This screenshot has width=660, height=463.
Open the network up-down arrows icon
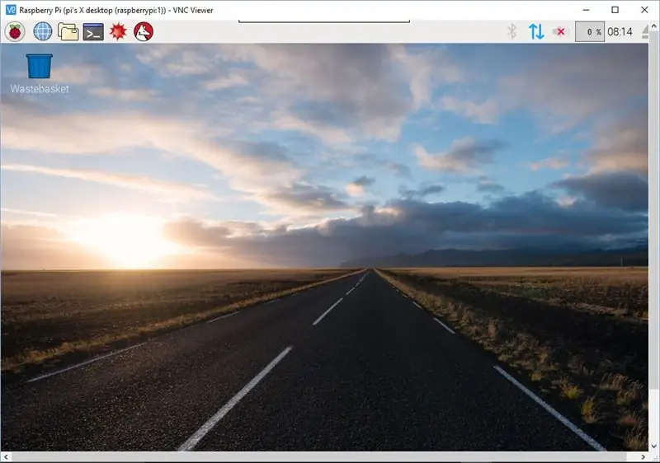point(536,31)
